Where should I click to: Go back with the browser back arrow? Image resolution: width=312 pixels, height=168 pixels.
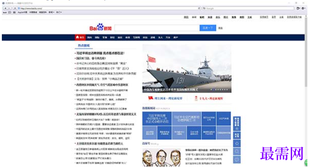click(6, 8)
